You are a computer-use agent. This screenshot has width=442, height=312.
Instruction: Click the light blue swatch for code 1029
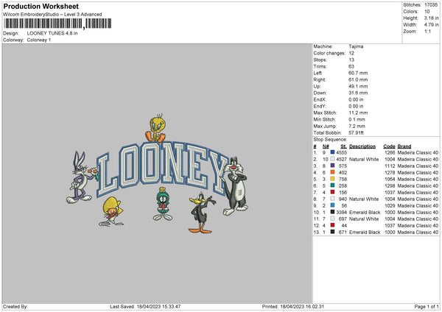(x=332, y=205)
